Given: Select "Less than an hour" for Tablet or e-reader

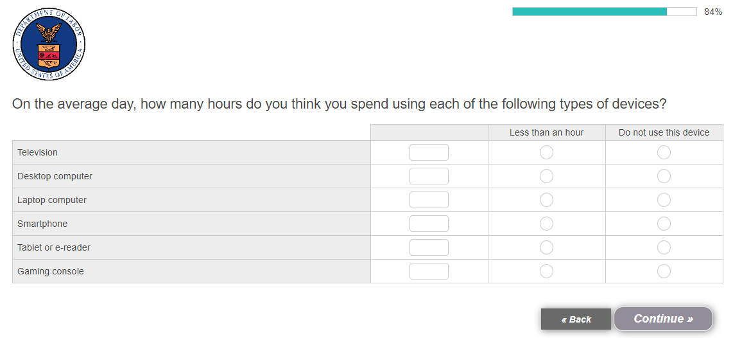Looking at the screenshot, I should point(546,247).
